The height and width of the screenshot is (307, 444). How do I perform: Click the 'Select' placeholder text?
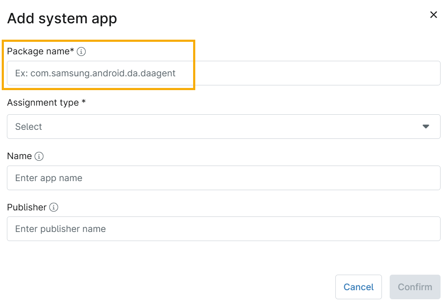pos(28,127)
